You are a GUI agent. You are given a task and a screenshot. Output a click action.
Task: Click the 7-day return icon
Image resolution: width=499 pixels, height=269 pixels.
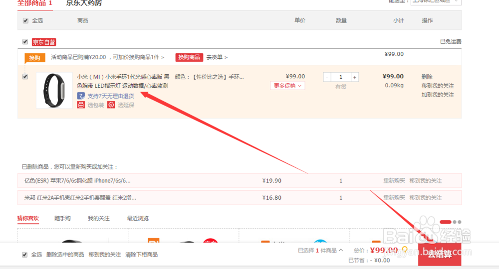81,96
